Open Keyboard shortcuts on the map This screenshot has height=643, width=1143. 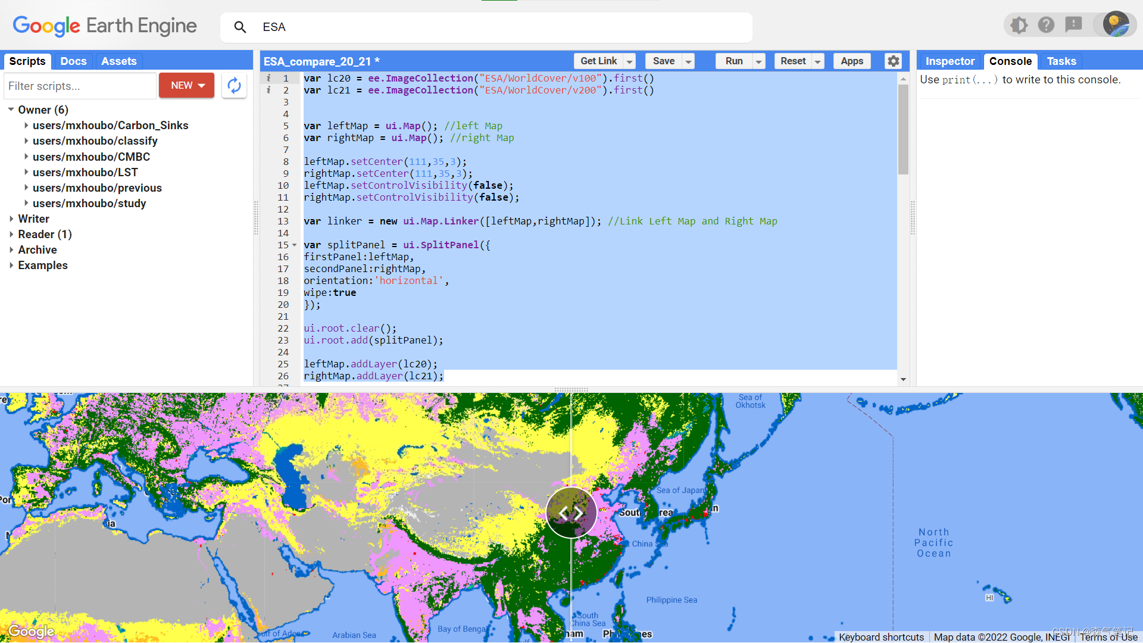tap(881, 637)
